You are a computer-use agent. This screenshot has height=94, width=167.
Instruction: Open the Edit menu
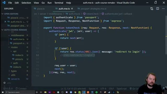tap(17, 3)
